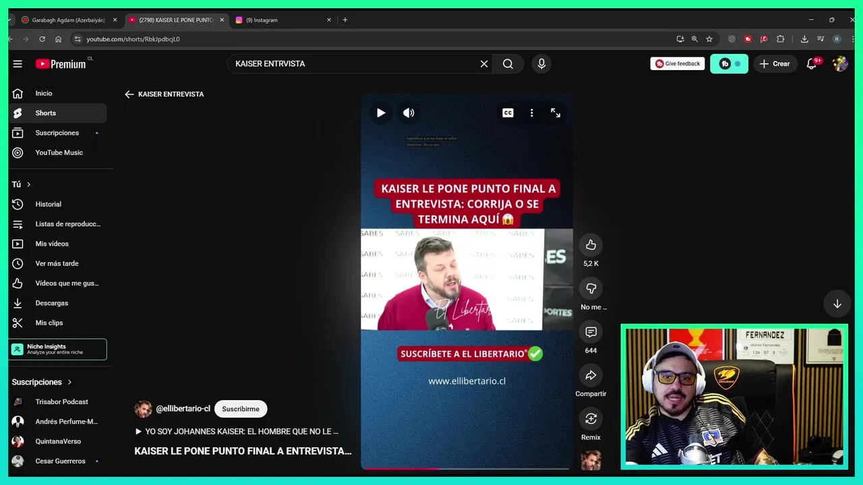This screenshot has height=485, width=863.
Task: Open Ver más tarde in the sidebar
Action: [58, 263]
